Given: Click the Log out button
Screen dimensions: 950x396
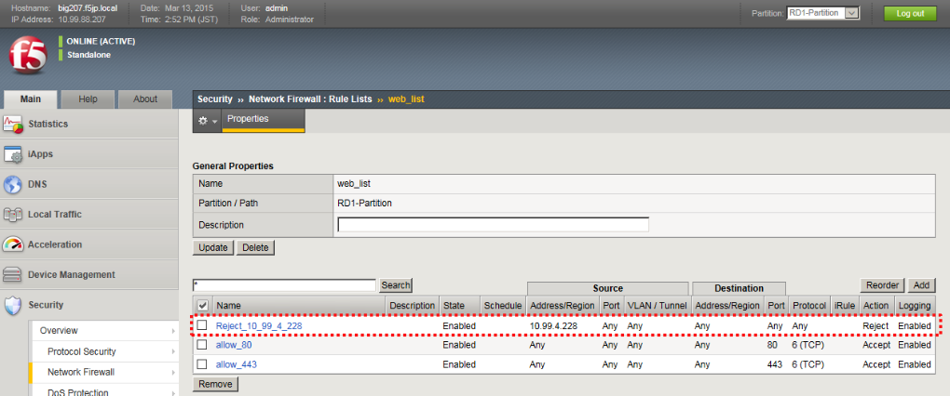Looking at the screenshot, I should click(x=910, y=13).
